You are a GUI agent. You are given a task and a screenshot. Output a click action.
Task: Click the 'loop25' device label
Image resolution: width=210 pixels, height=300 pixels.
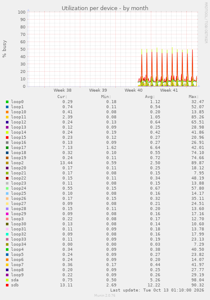(19, 193)
